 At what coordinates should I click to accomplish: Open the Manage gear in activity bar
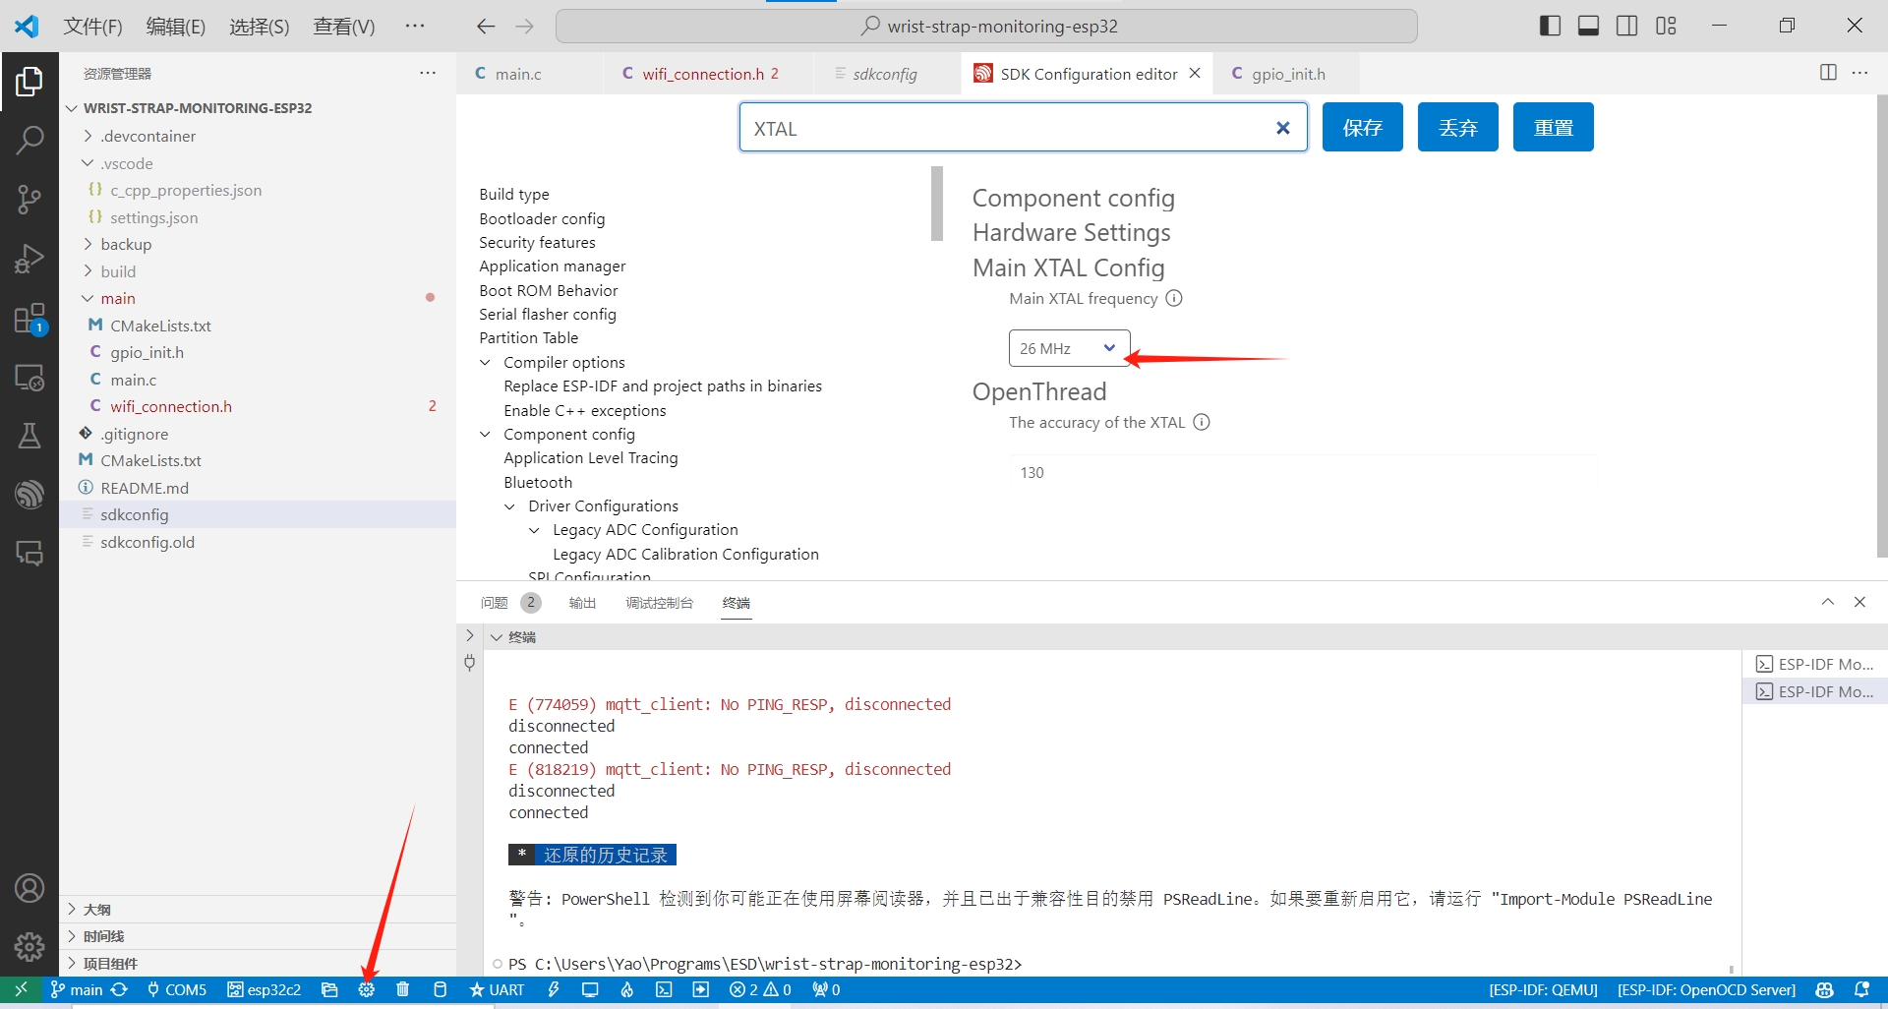coord(29,947)
